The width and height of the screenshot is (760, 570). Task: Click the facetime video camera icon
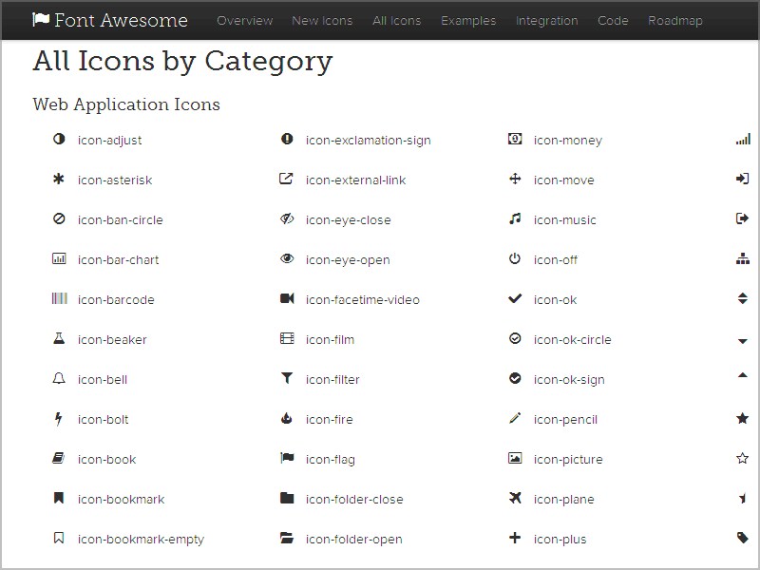click(287, 298)
